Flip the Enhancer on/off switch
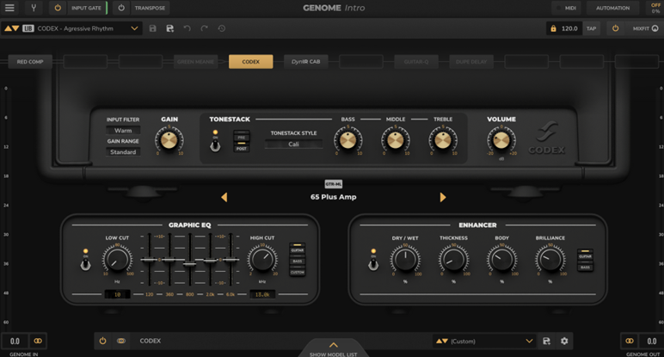 point(373,265)
